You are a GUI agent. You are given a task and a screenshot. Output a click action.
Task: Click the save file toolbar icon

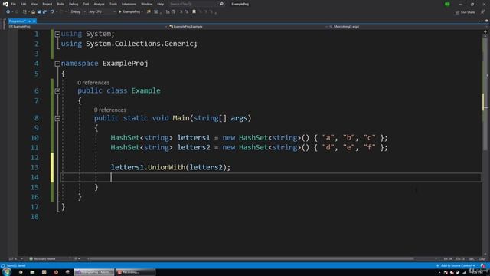pyautogui.click(x=39, y=12)
